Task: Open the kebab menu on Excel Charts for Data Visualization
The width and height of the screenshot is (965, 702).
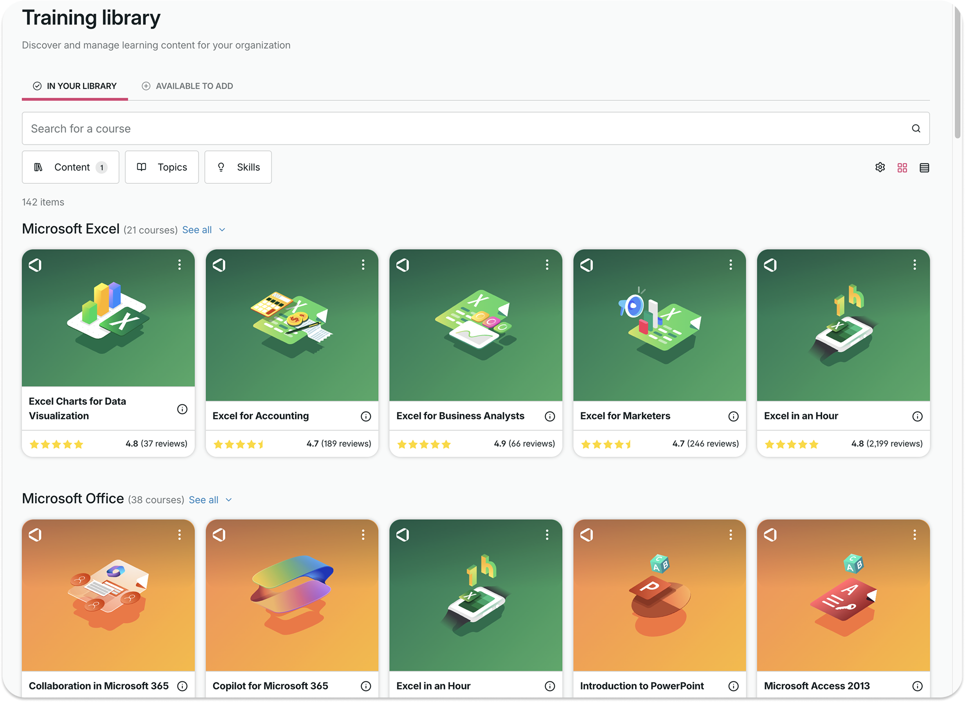Action: 180,265
